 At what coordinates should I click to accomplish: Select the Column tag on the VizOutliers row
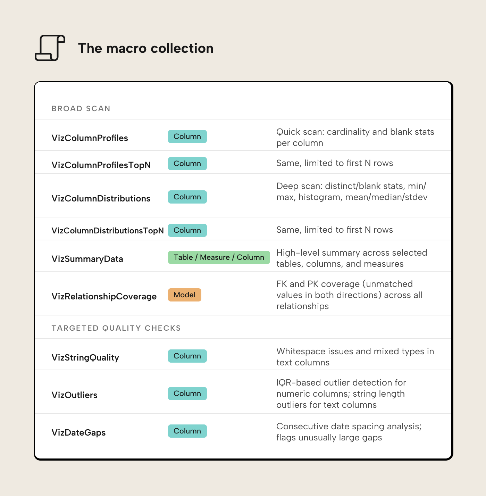(x=187, y=393)
